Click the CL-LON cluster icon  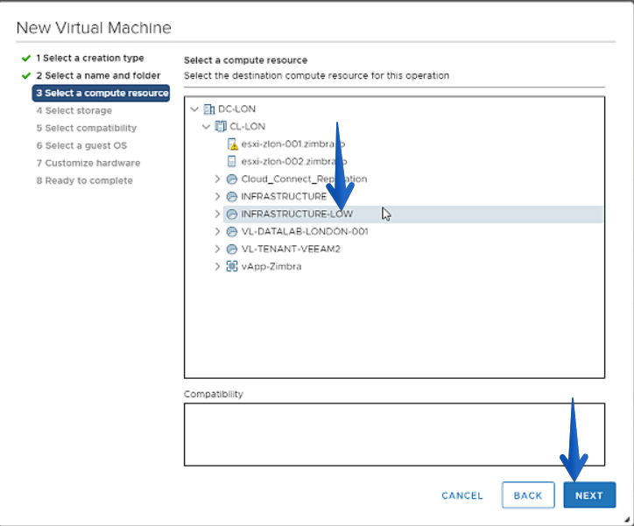click(x=221, y=126)
